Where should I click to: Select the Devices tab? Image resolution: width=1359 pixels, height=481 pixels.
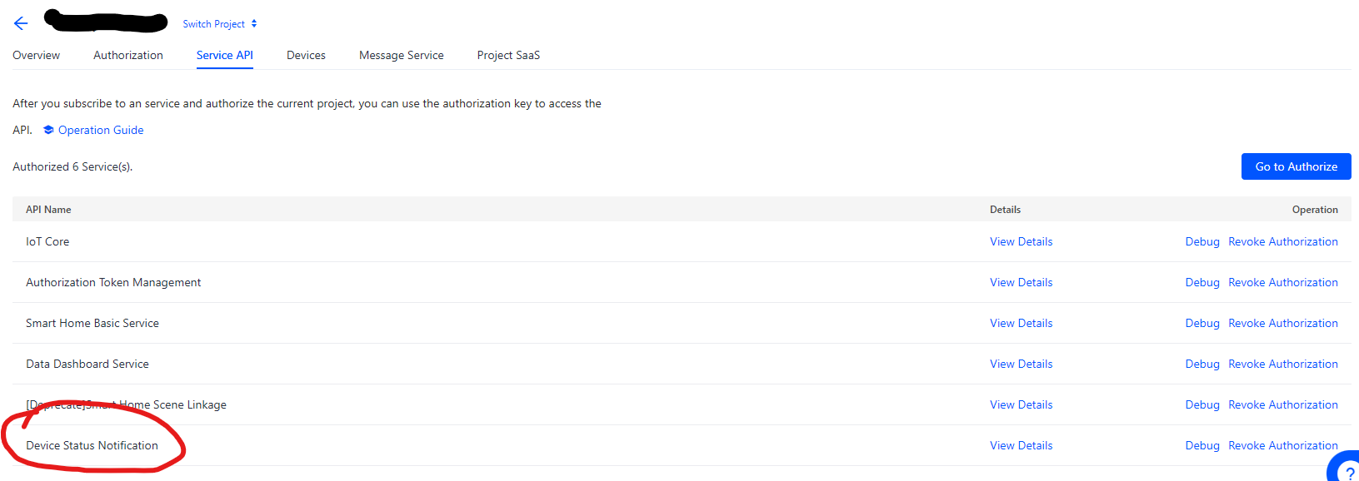click(x=306, y=55)
